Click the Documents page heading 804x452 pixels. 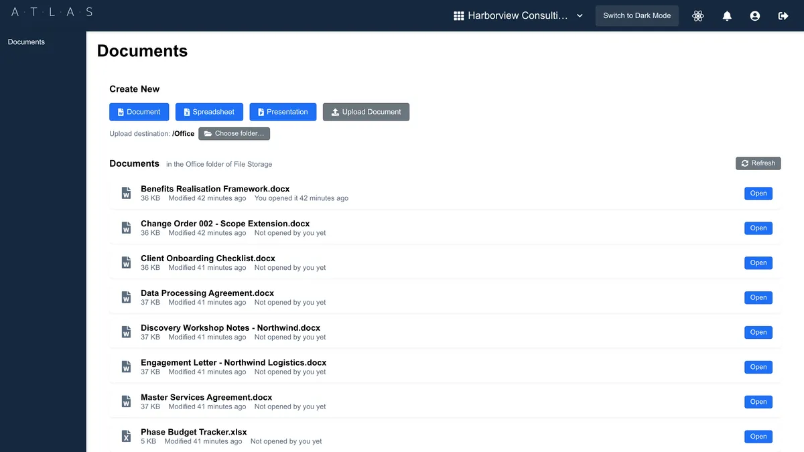[x=142, y=51]
